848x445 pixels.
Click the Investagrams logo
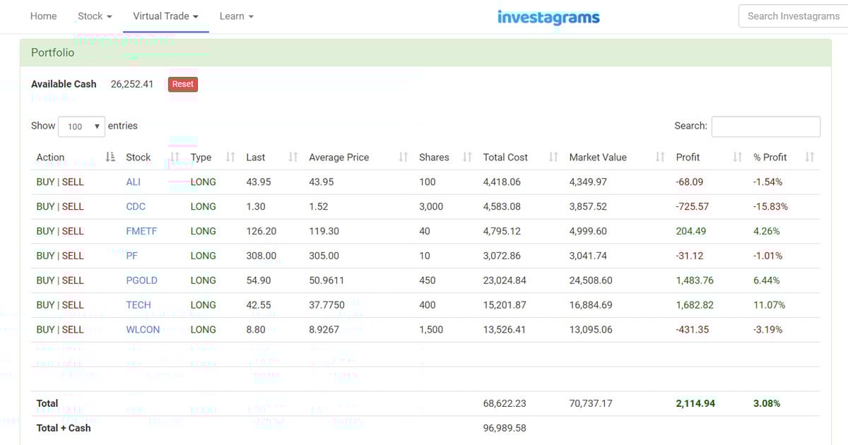548,17
